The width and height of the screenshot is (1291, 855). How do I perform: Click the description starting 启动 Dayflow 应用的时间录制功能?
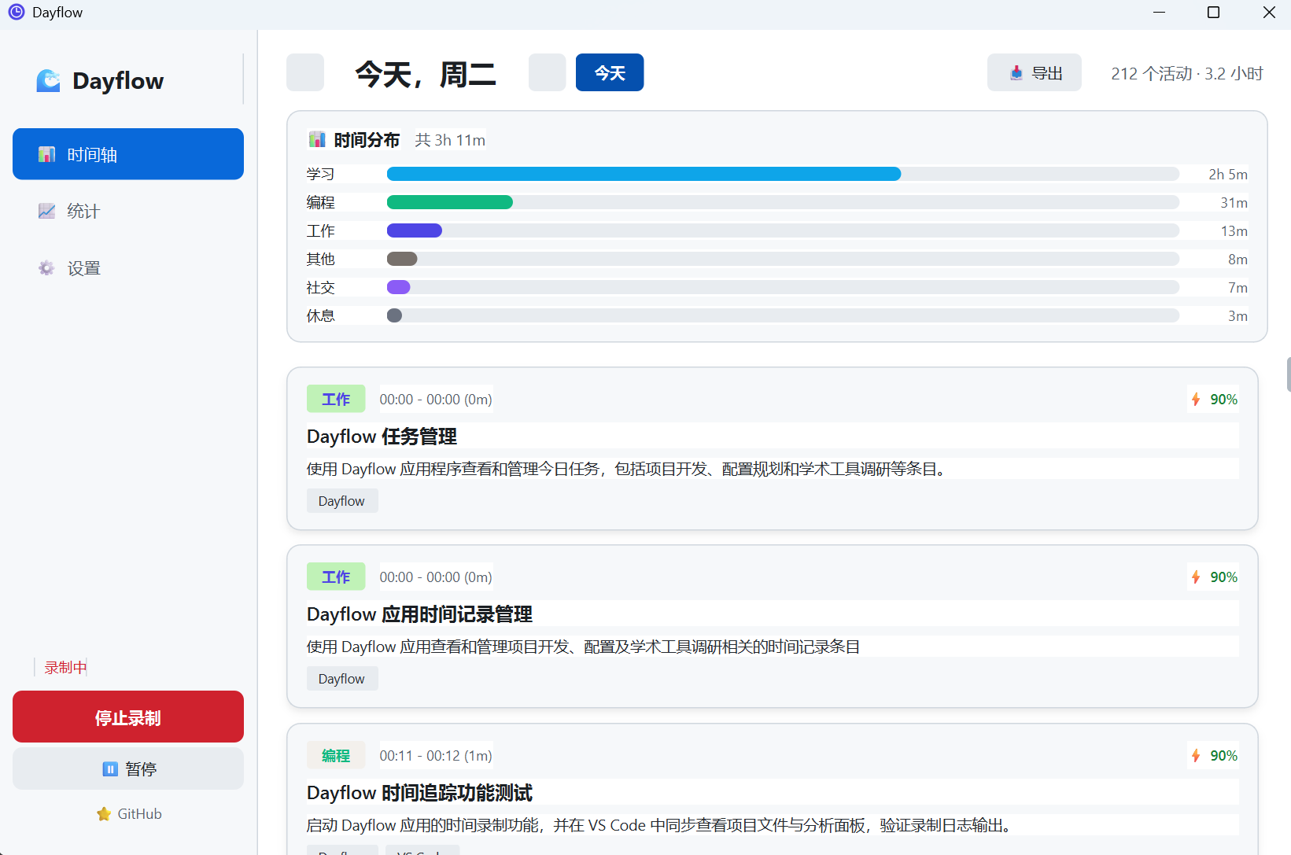pos(659,825)
